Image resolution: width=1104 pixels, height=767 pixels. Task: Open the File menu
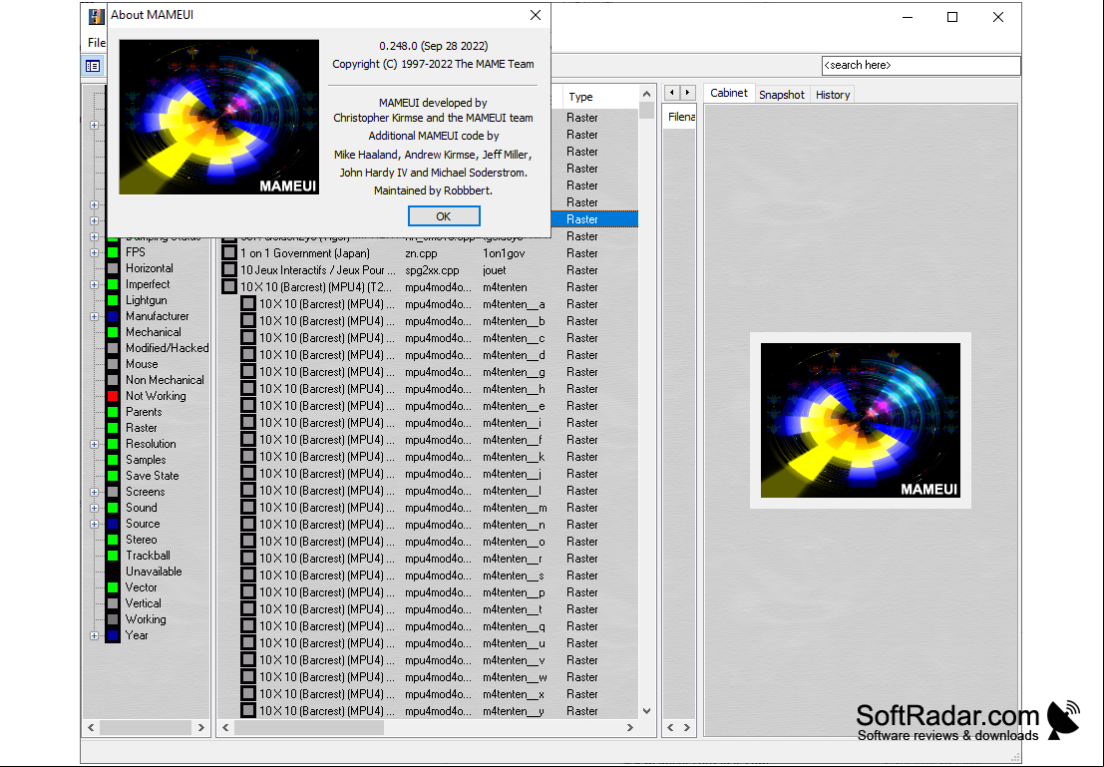pos(96,42)
